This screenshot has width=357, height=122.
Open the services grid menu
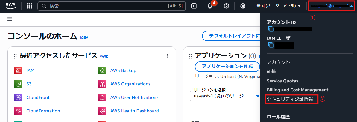click(x=29, y=6)
